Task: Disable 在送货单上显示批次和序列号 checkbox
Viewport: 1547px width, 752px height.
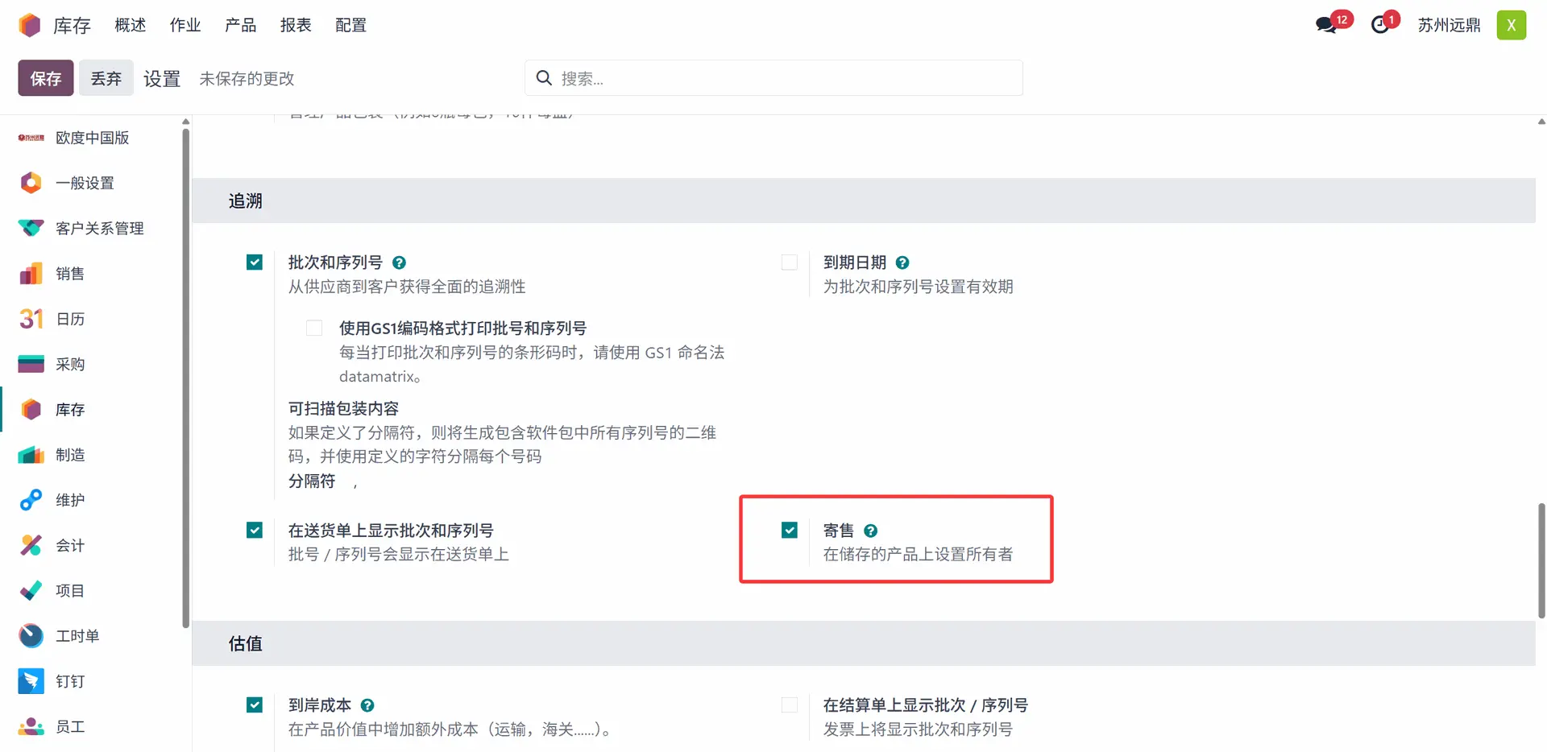Action: [x=255, y=530]
